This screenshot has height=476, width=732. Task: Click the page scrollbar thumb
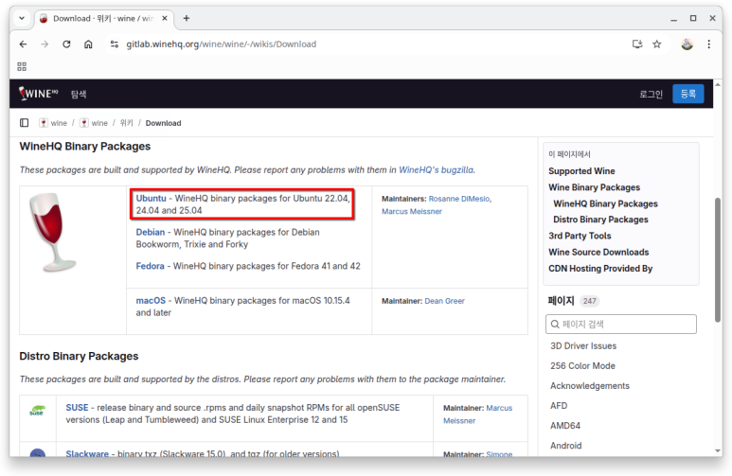coord(718,260)
